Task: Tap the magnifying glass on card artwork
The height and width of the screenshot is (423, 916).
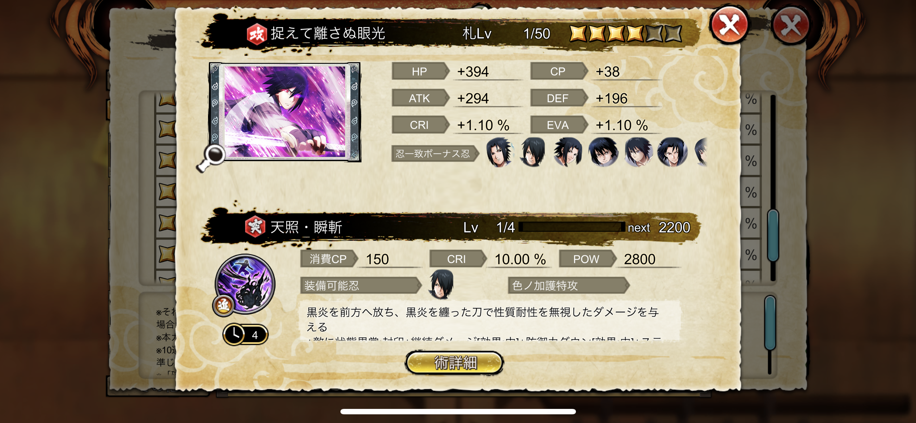Action: tap(211, 158)
